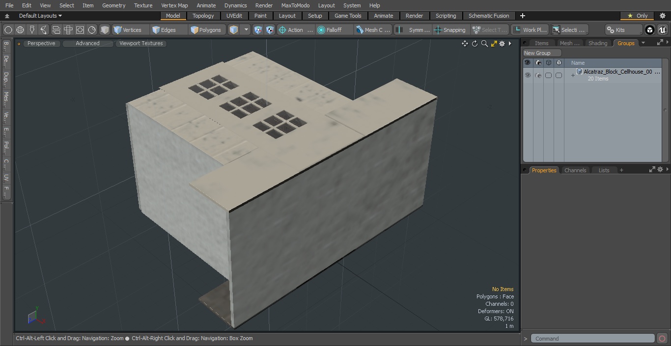This screenshot has height=346, width=671.
Task: Switch to the Schematic Fusion tab
Action: click(x=489, y=16)
